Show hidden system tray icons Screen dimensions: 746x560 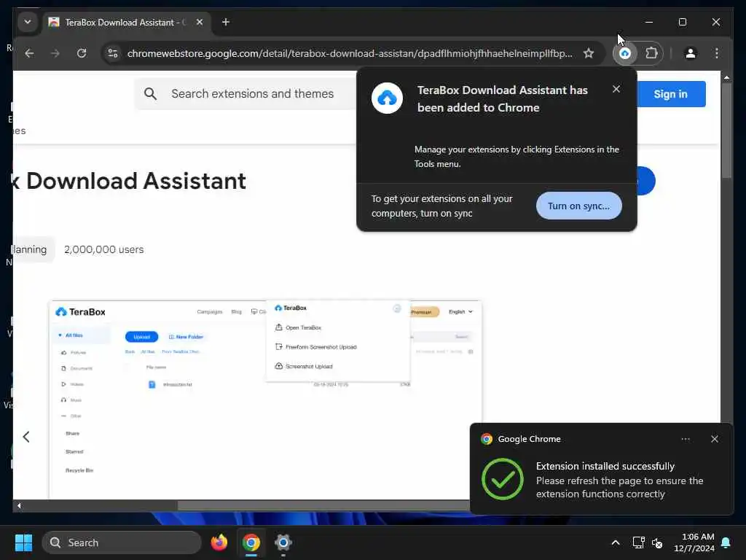pyautogui.click(x=615, y=542)
